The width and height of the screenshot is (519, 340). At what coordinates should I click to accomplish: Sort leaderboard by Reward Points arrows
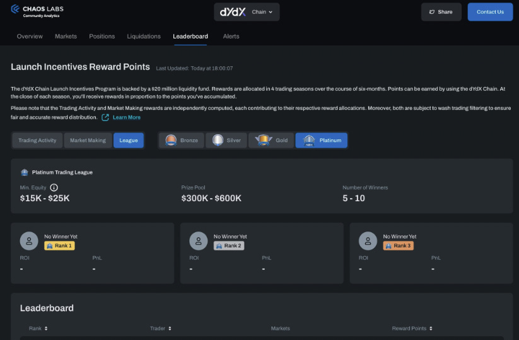pos(431,329)
